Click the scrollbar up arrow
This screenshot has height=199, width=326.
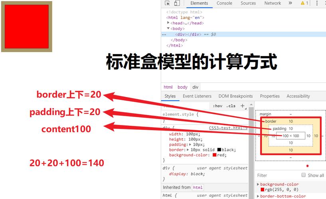pyautogui.click(x=251, y=105)
